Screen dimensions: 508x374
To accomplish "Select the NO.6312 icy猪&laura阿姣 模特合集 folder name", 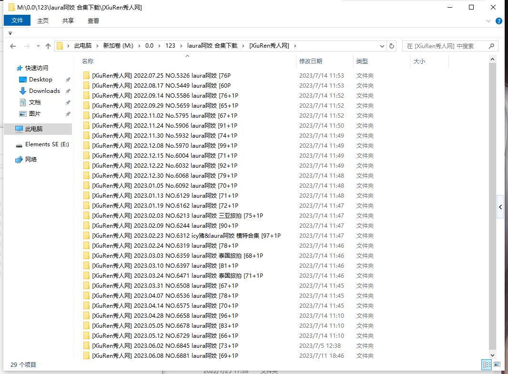I will coord(186,236).
